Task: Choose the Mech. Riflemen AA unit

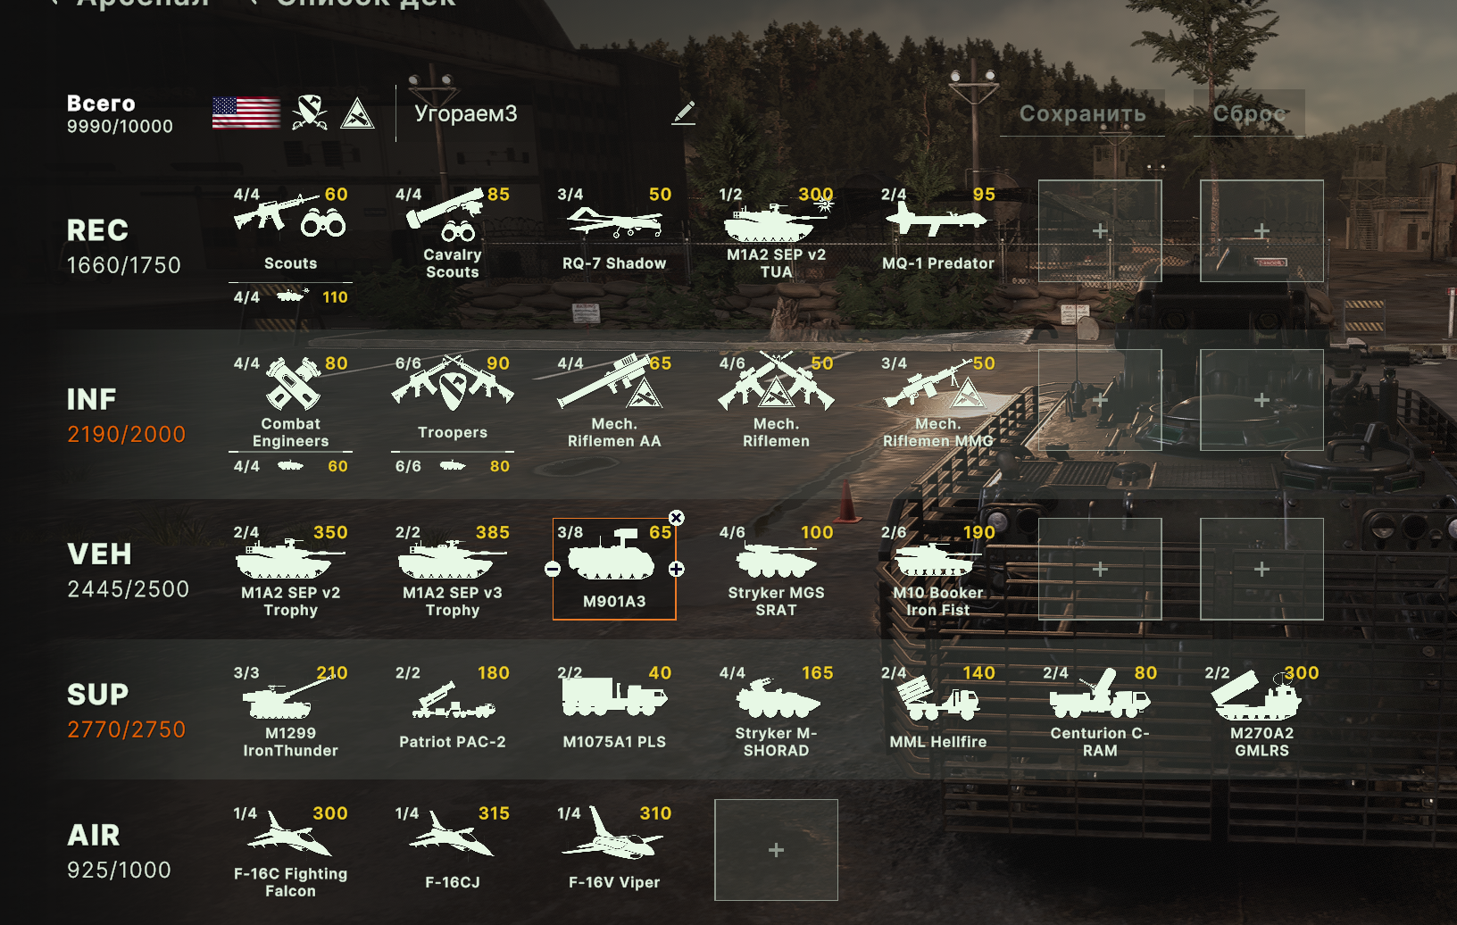Action: (x=614, y=400)
